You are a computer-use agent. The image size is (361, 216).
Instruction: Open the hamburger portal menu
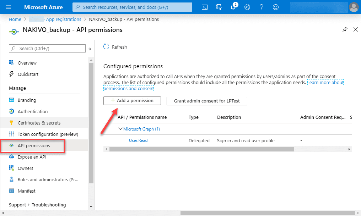[9, 7]
